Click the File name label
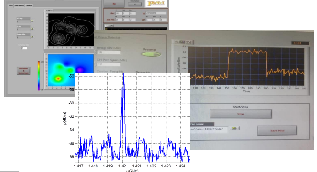The image size is (317, 172). [x=197, y=124]
